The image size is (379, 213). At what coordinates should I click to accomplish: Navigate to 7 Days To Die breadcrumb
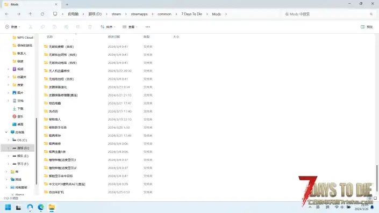point(192,14)
